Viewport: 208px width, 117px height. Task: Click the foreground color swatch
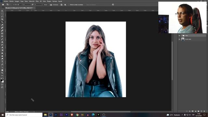pyautogui.click(x=2, y=80)
